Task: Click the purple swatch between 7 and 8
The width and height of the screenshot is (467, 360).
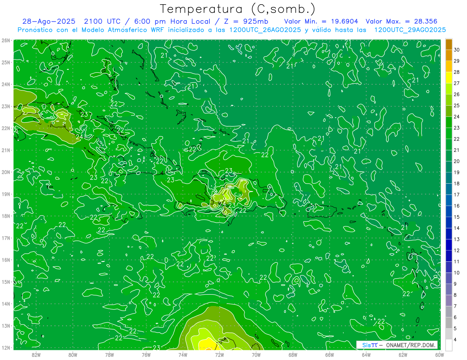Action: coord(449,300)
